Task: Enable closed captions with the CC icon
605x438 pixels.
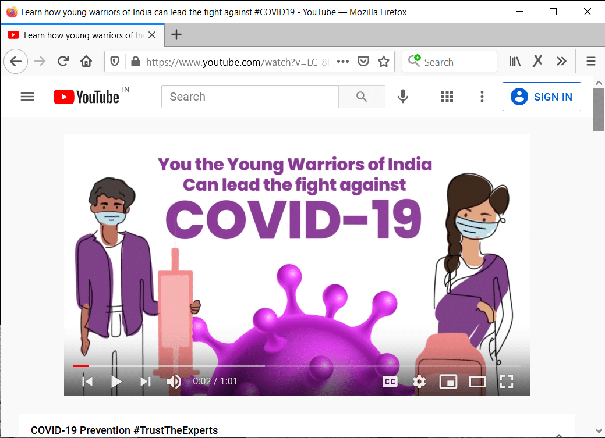Action: coord(390,382)
